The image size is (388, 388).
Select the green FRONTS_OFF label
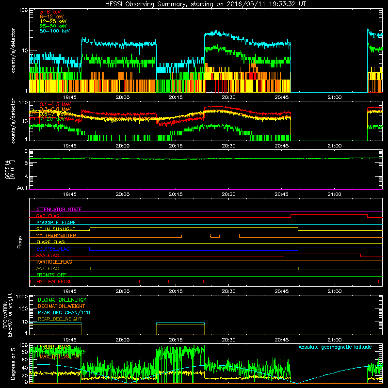pyautogui.click(x=51, y=275)
